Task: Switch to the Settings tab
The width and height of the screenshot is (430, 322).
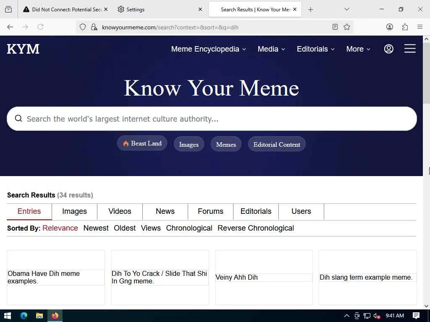Action: pyautogui.click(x=160, y=9)
